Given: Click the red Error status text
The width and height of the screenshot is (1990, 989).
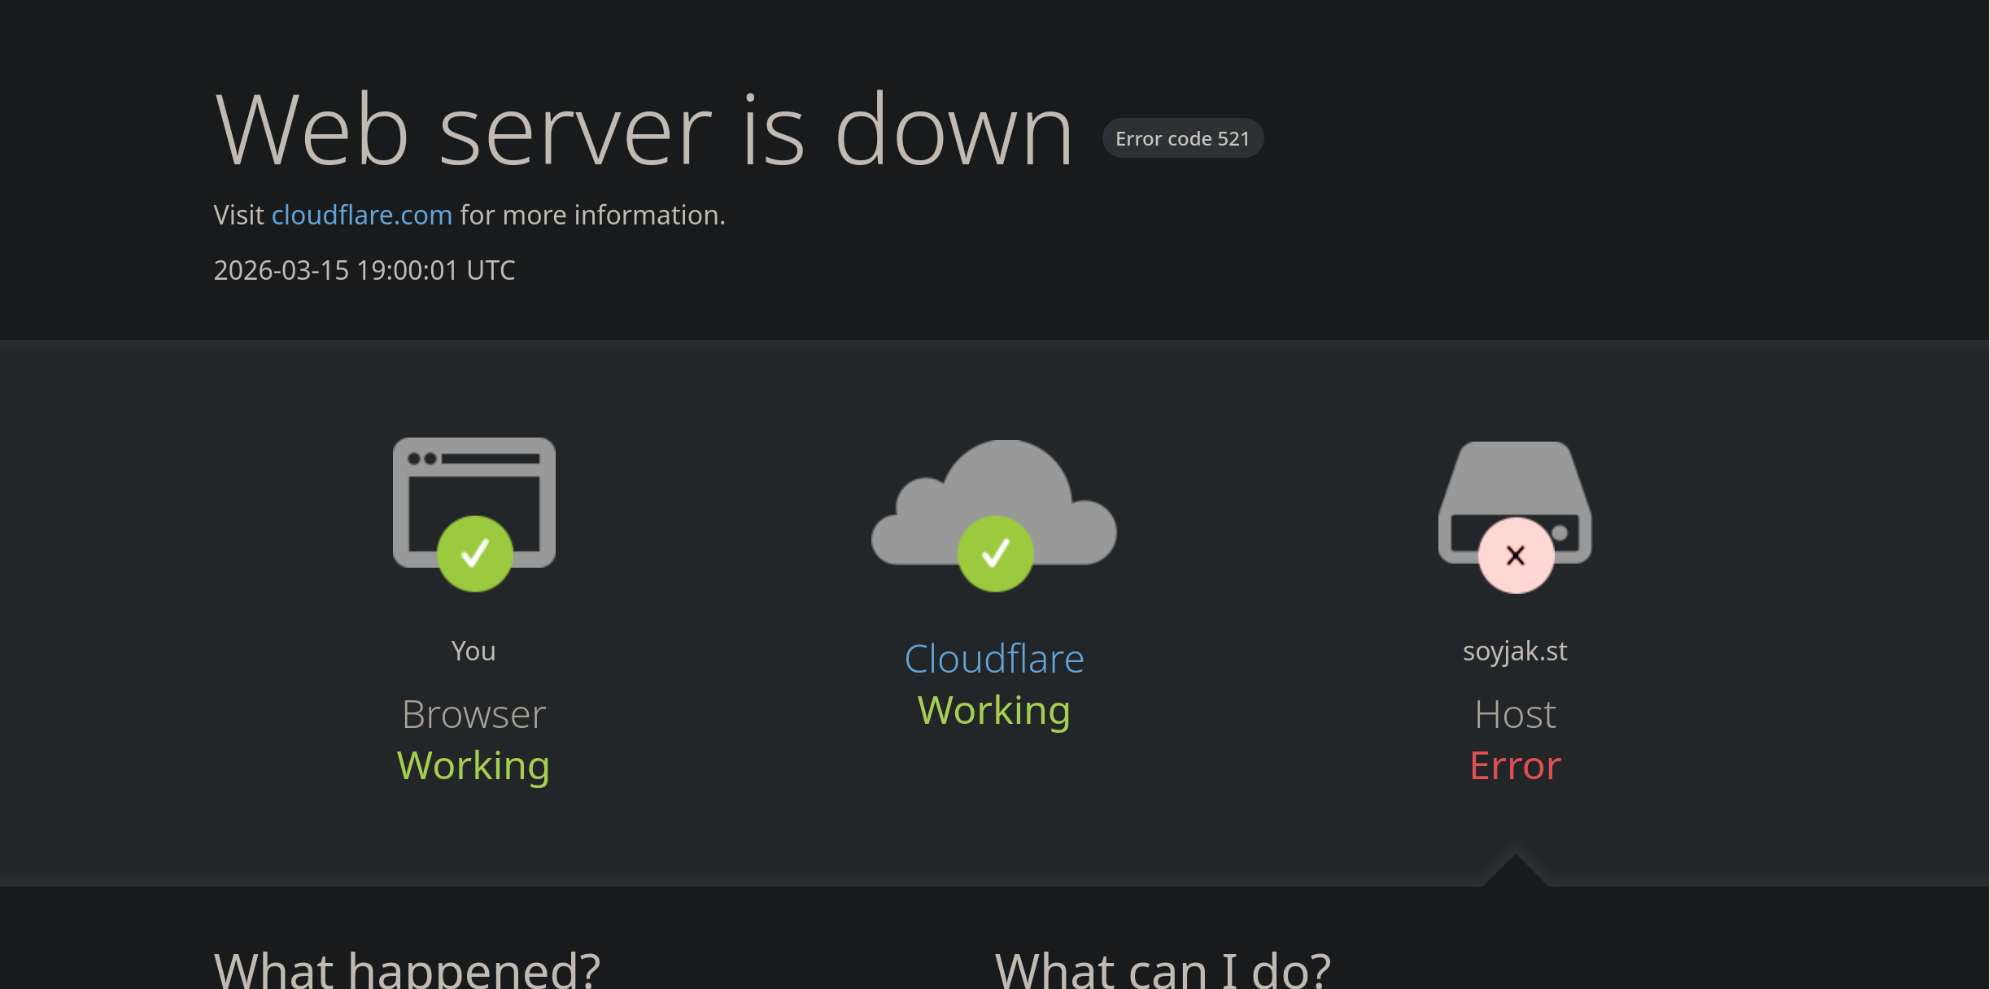Looking at the screenshot, I should [1515, 766].
